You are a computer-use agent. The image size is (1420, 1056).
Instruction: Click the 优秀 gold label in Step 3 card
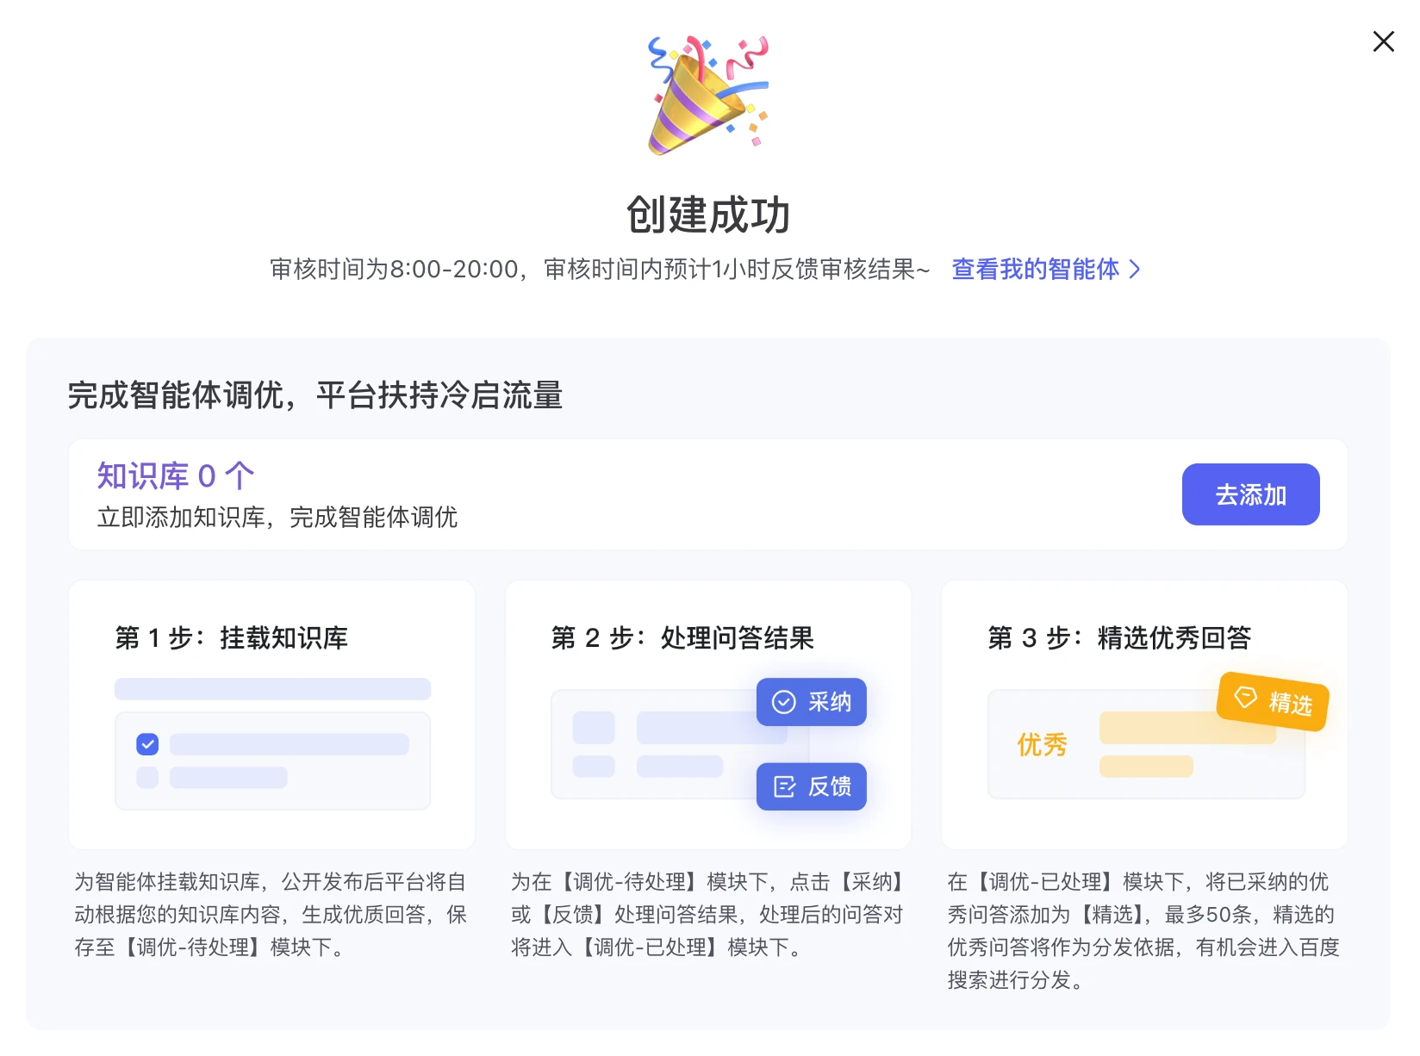1042,744
